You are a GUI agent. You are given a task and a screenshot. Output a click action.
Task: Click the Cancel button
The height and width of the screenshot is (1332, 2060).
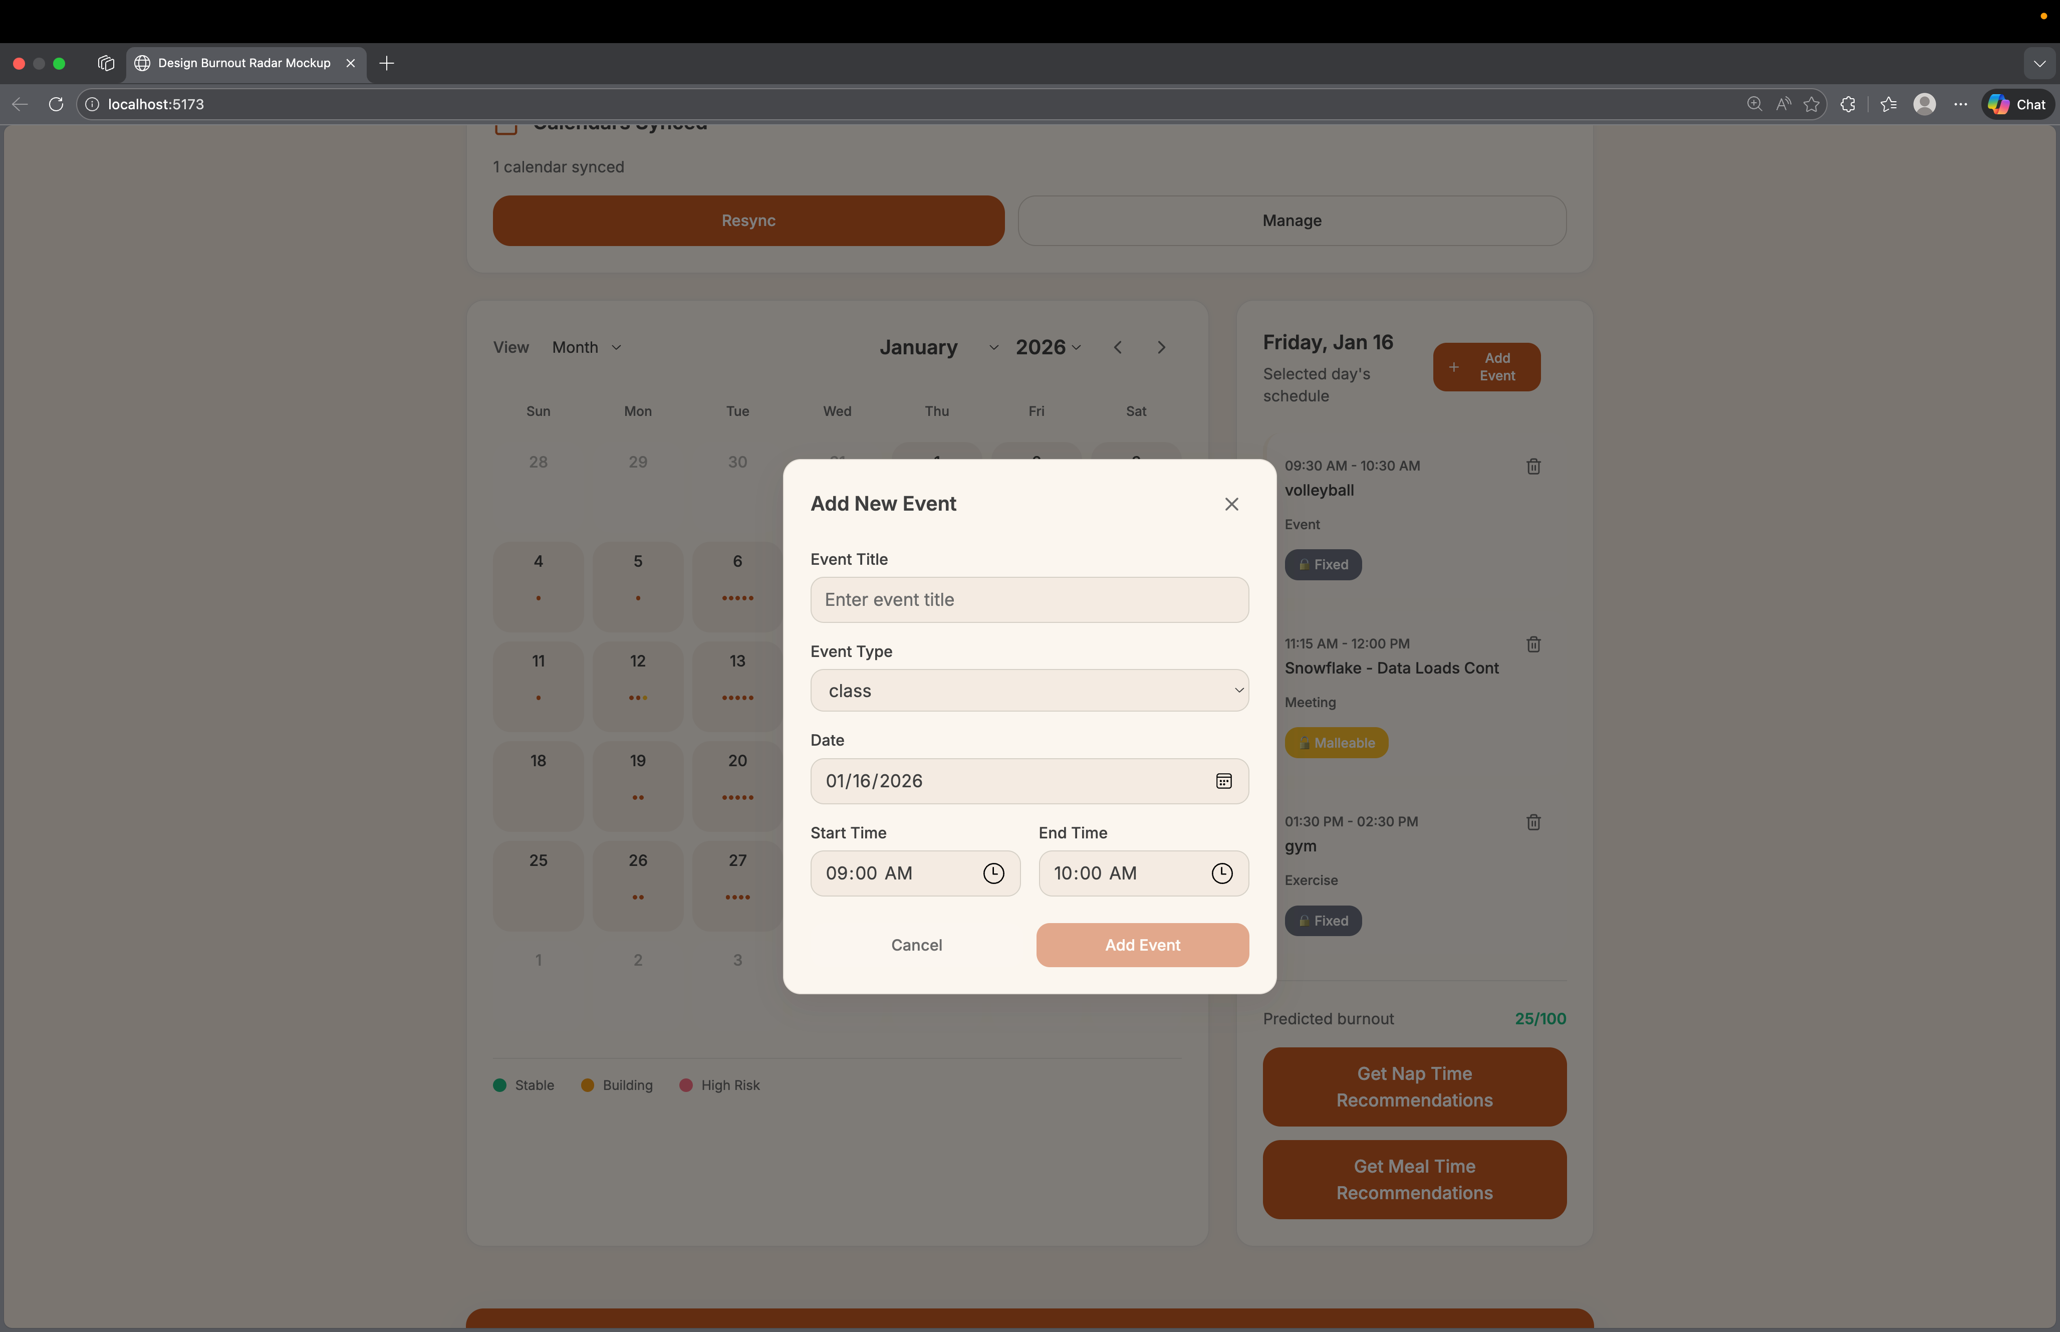[x=915, y=945]
